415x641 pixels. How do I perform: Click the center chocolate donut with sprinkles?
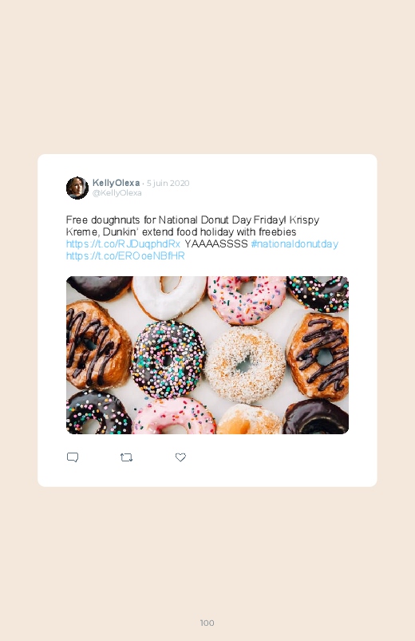click(x=168, y=360)
